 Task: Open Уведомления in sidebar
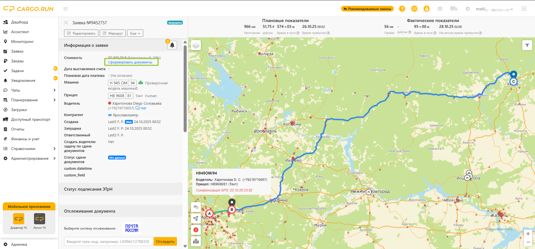[x=23, y=80]
